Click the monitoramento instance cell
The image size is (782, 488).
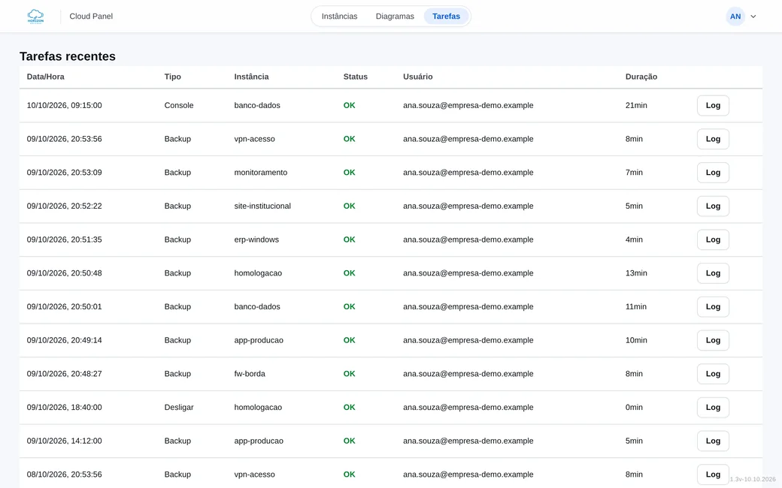point(260,173)
